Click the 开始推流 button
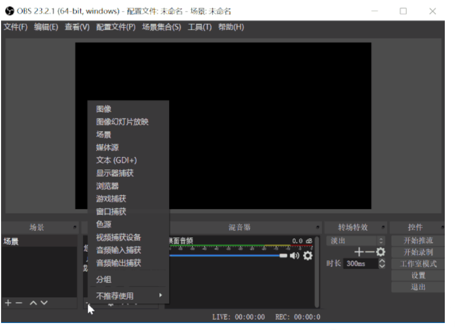 (417, 240)
